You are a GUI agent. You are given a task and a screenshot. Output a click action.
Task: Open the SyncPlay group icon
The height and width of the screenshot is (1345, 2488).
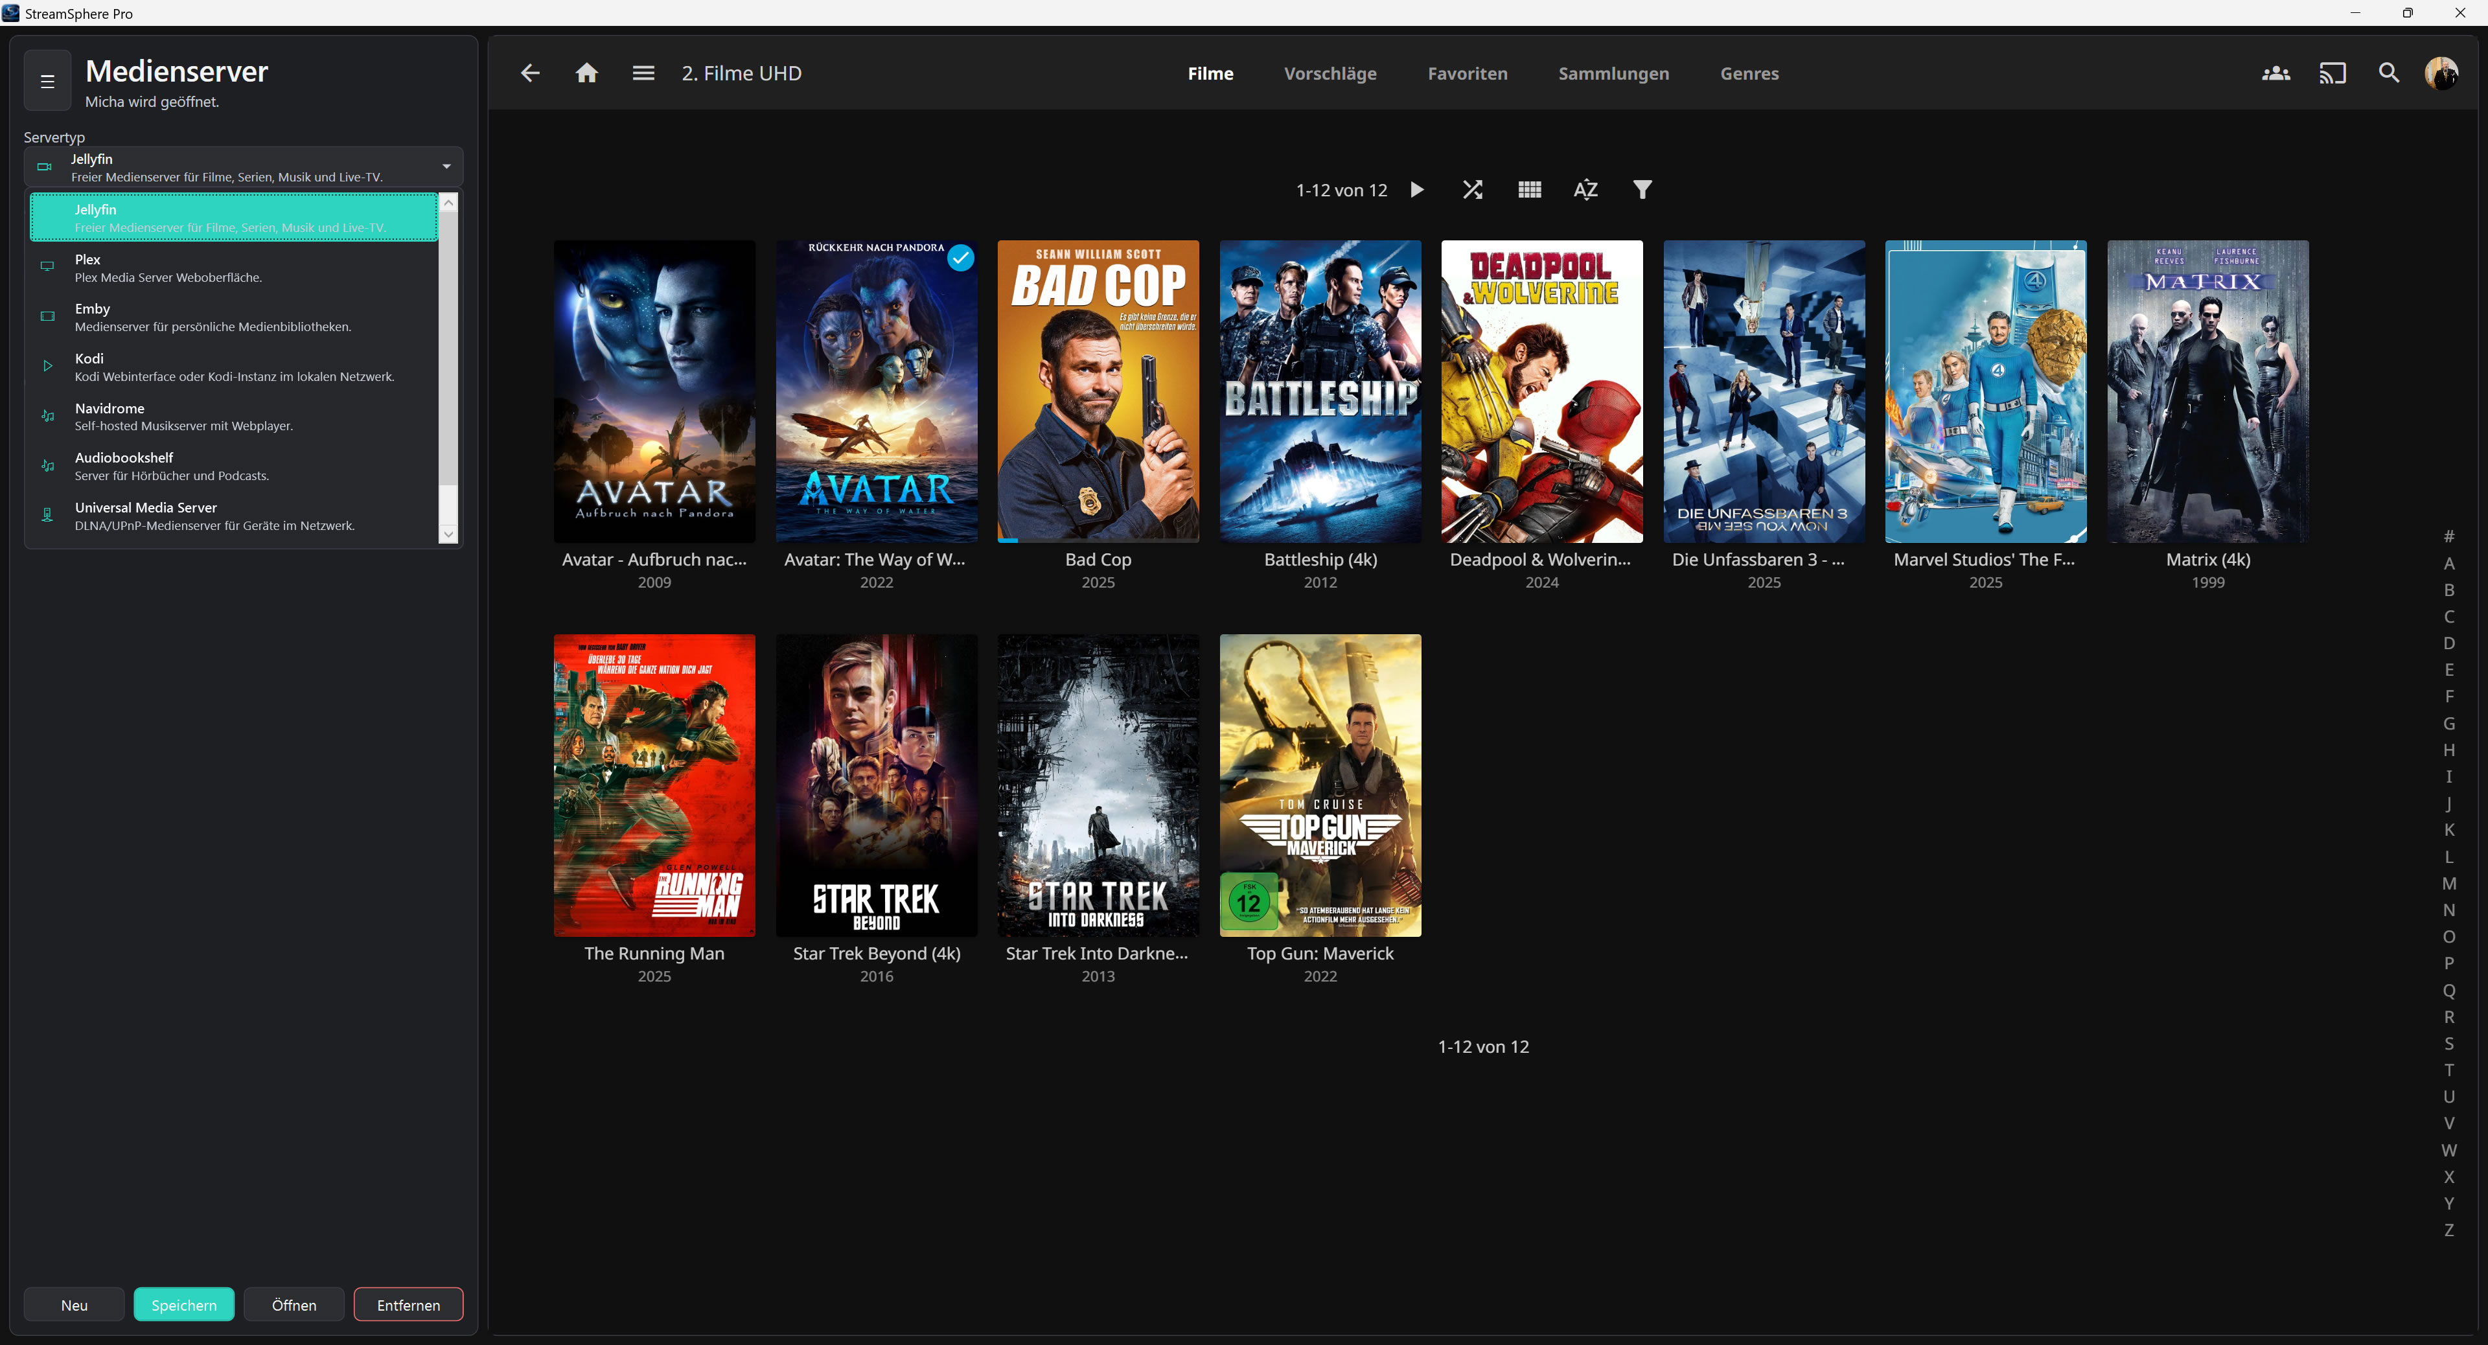2275,73
